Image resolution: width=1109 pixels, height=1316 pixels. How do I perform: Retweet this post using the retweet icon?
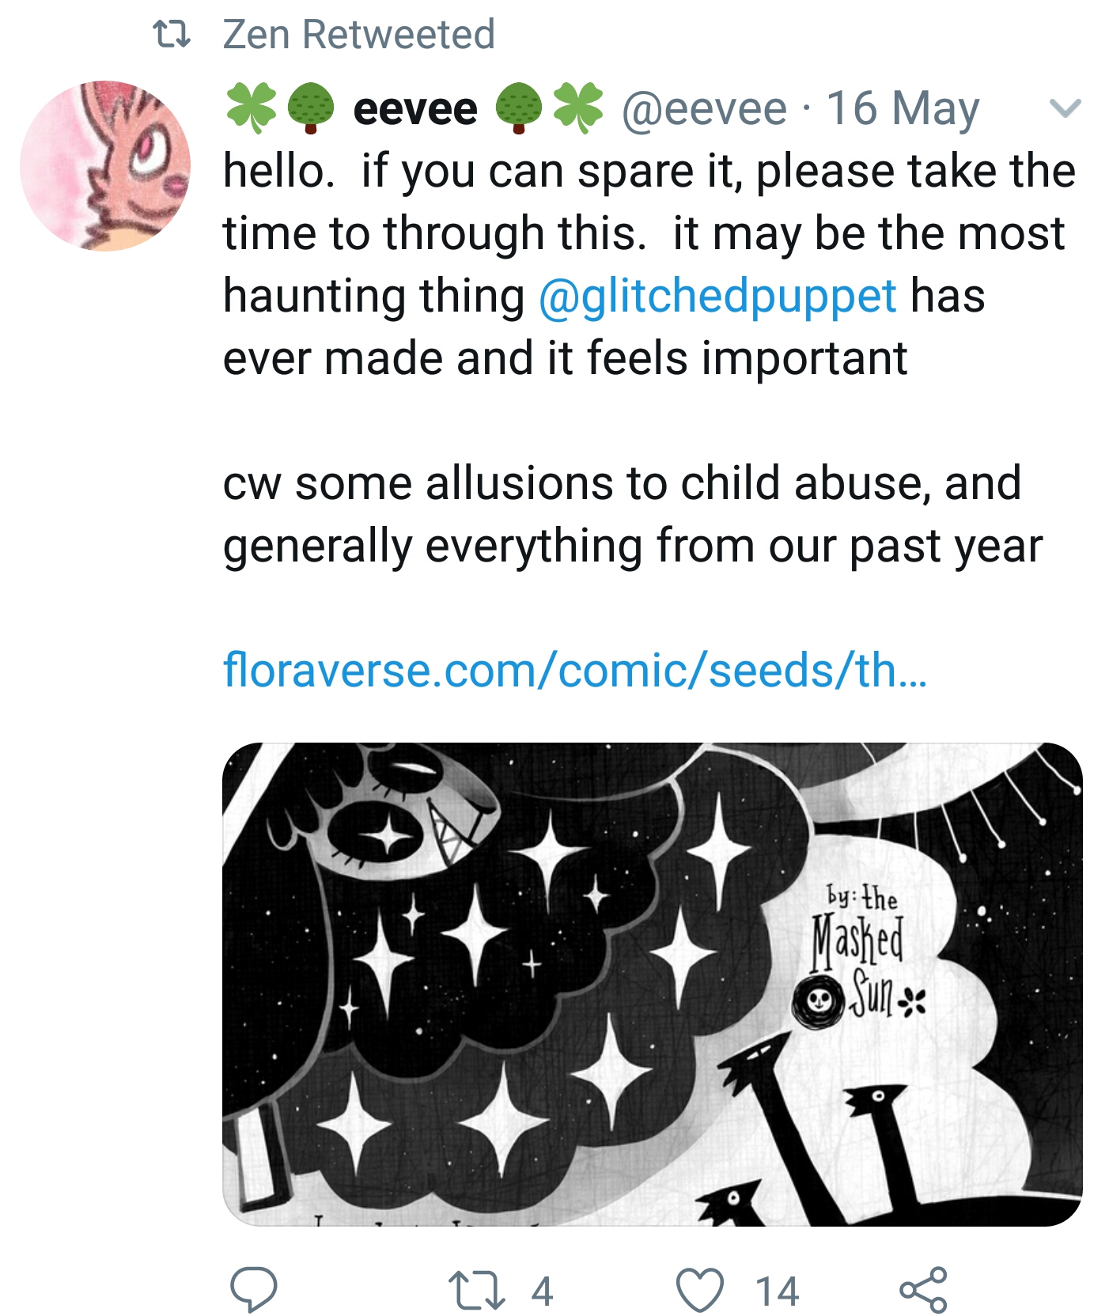coord(476,1290)
